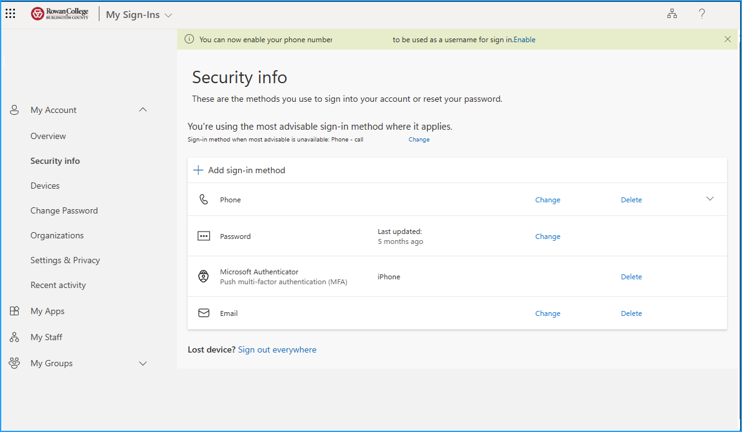Click Change next to Password
Viewport: 742px width, 432px height.
point(547,236)
